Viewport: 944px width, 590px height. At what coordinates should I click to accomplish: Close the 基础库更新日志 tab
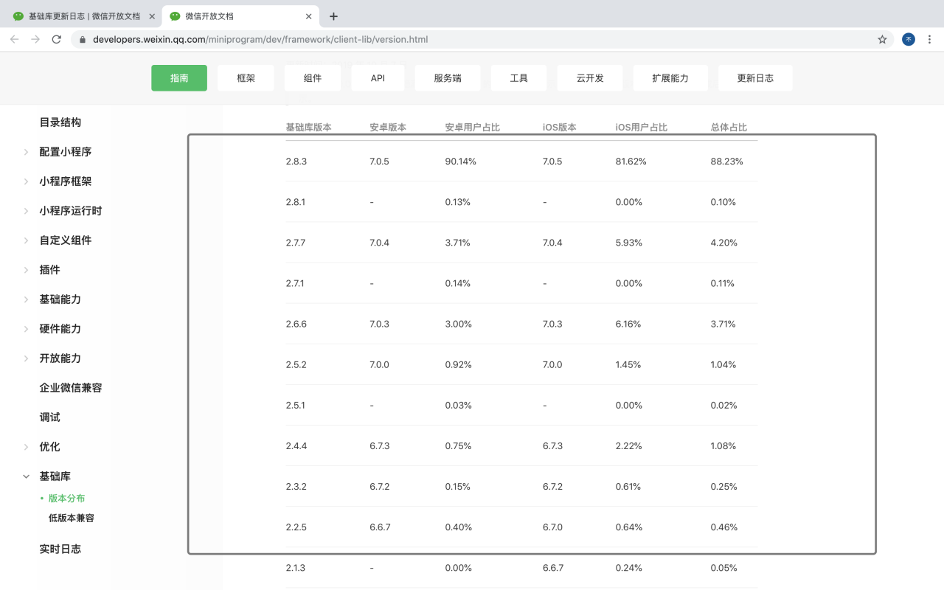pos(152,16)
